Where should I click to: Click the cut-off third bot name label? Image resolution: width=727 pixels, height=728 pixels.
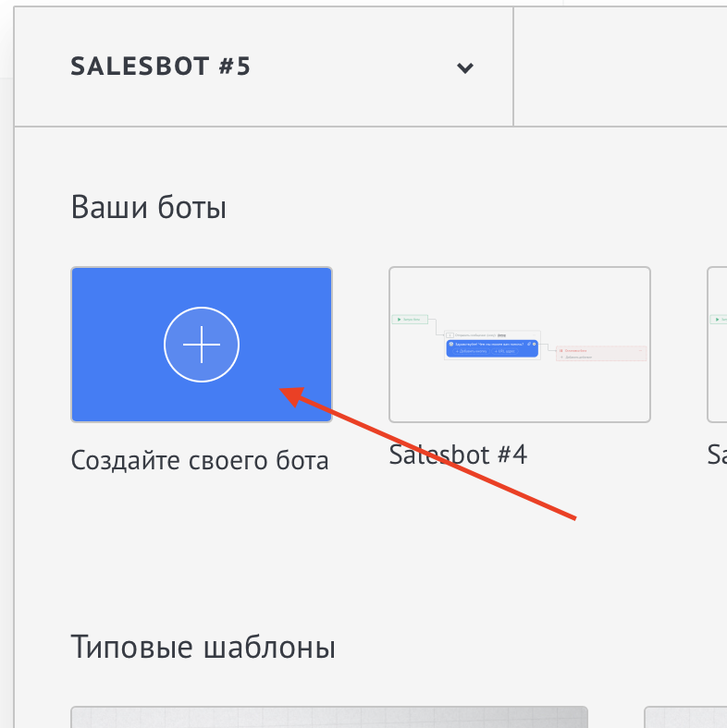click(x=717, y=455)
